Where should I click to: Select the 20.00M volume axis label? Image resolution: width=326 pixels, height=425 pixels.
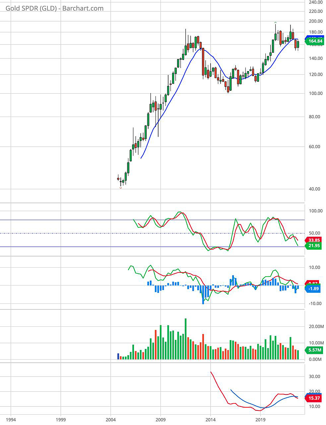click(x=316, y=327)
